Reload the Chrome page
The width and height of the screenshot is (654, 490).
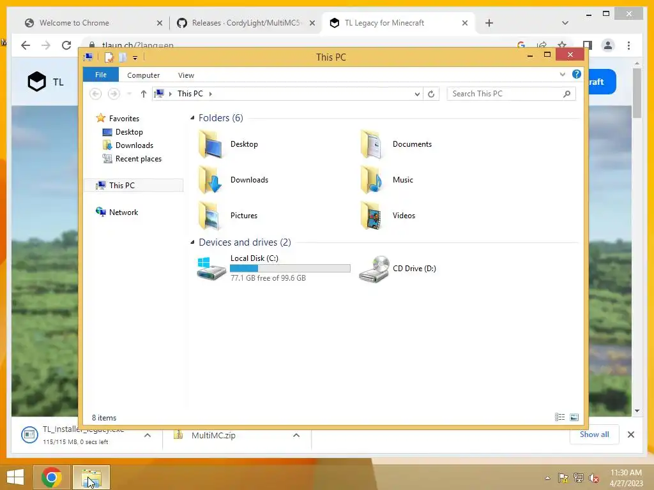pos(66,45)
